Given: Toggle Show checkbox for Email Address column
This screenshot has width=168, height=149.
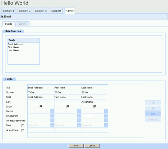Looking at the screenshot, I should pos(41,106).
